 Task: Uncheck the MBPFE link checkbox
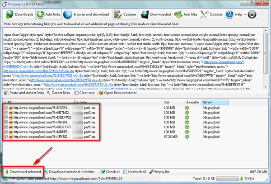[x=6, y=132]
